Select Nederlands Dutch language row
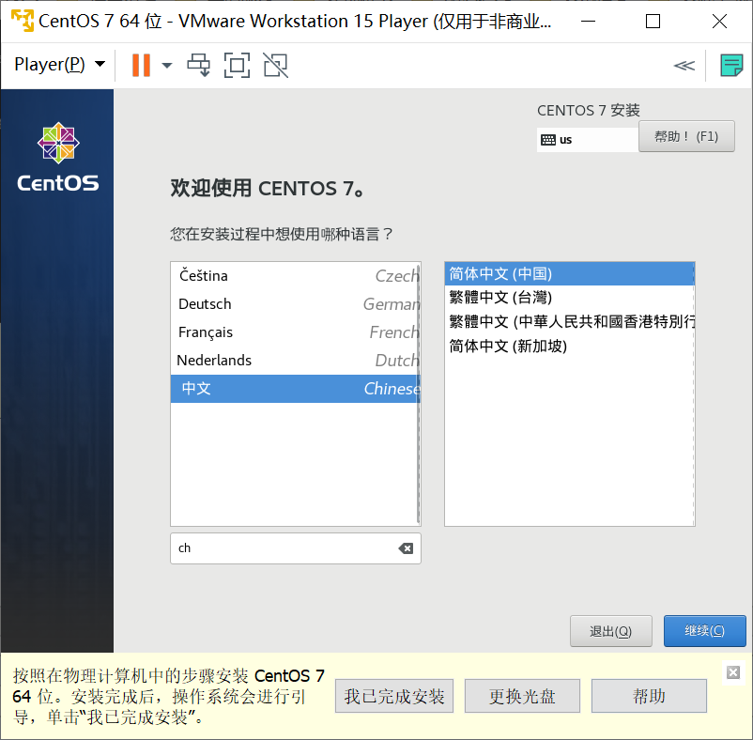The height and width of the screenshot is (740, 753). [x=295, y=361]
